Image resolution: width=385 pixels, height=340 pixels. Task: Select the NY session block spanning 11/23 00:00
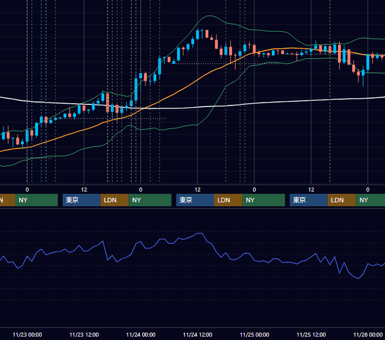coord(36,200)
